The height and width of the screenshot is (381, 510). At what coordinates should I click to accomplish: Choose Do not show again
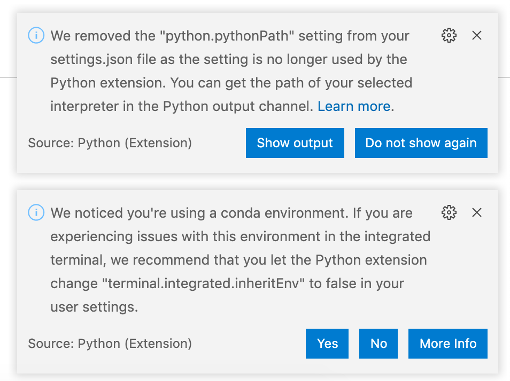(x=421, y=143)
